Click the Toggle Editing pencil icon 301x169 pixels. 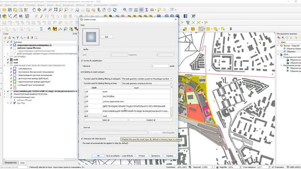click(41, 16)
